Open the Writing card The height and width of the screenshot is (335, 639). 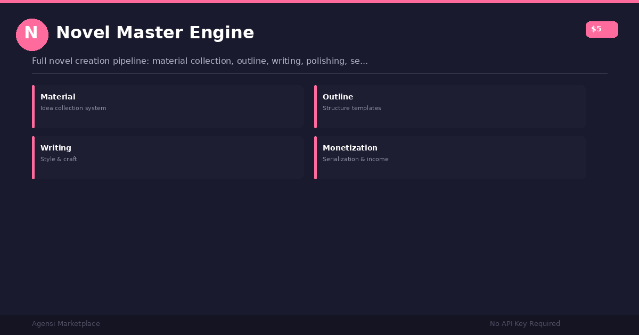pyautogui.click(x=168, y=157)
